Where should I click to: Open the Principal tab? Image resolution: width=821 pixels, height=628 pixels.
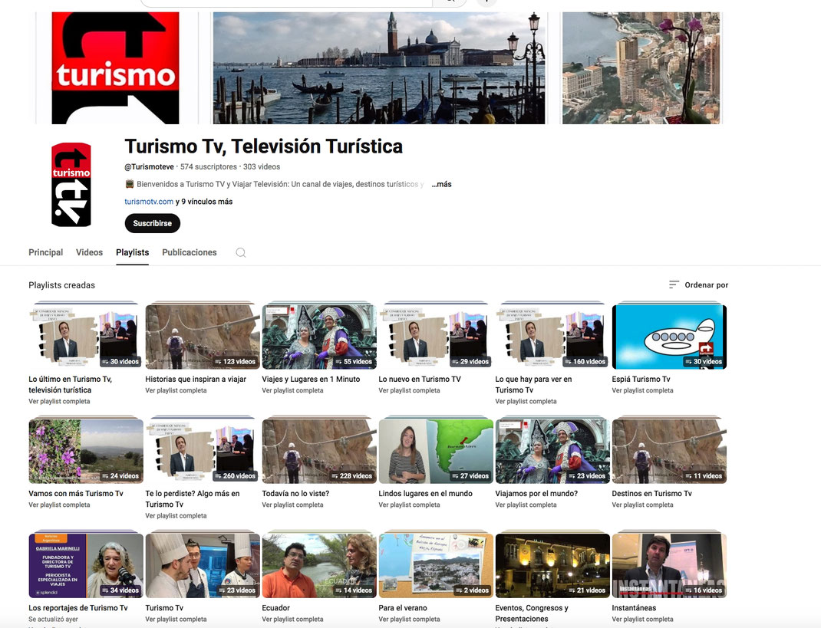pyautogui.click(x=45, y=252)
